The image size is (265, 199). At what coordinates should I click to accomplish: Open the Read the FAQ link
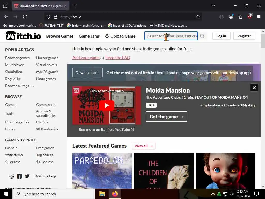click(118, 58)
